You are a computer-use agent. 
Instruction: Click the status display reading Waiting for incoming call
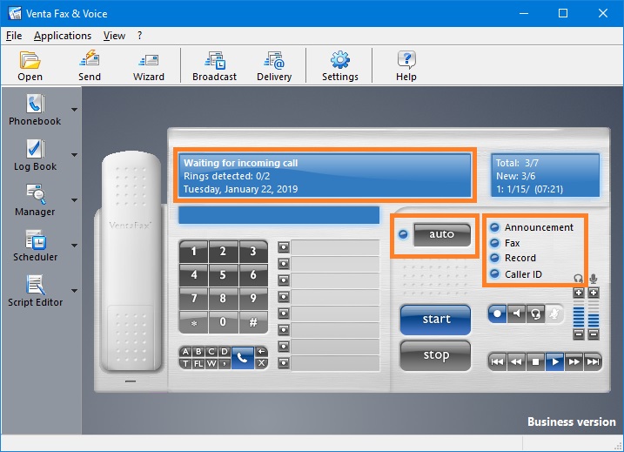[325, 176]
